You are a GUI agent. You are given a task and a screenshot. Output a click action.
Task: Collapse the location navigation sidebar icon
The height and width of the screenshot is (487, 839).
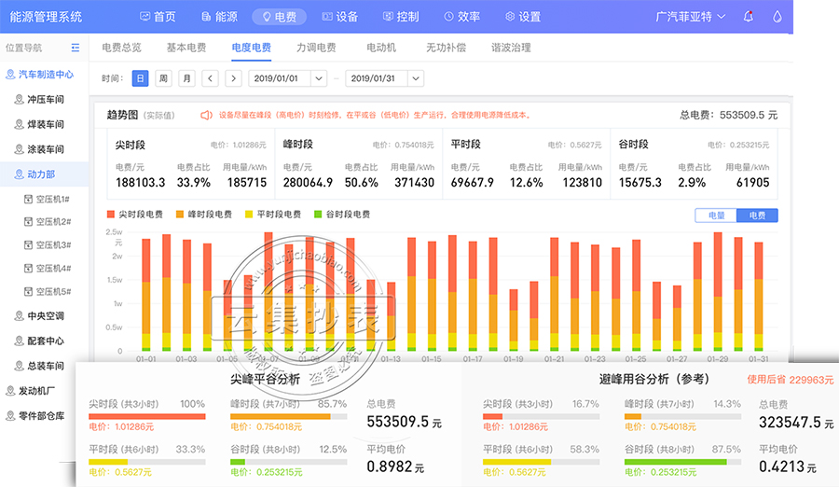tap(76, 48)
